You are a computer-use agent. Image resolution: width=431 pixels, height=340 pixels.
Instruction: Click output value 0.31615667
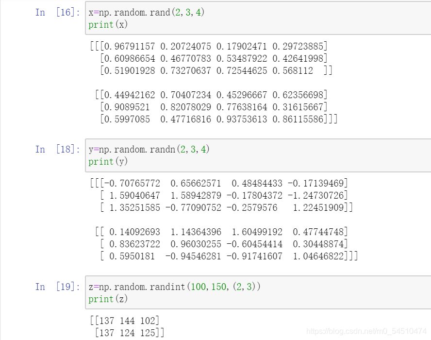(298, 107)
